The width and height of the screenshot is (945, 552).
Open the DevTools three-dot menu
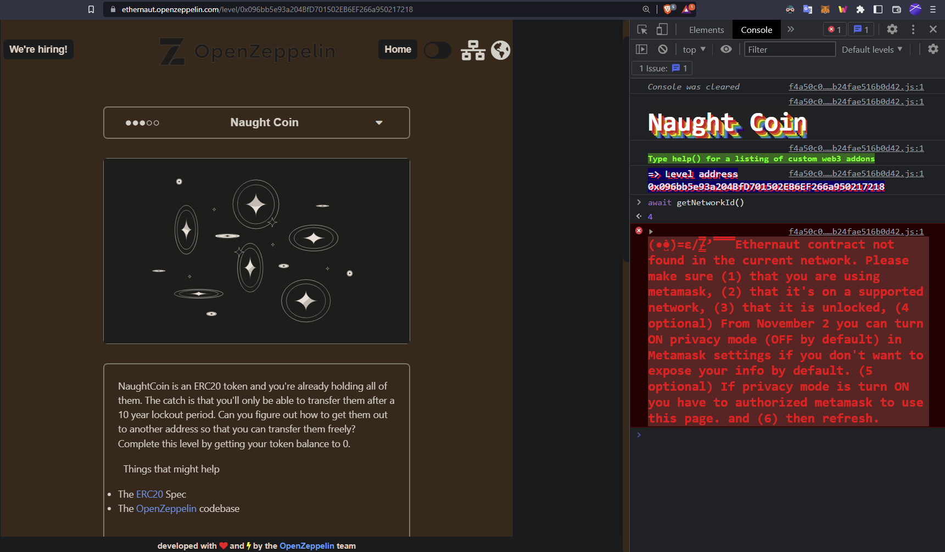click(913, 29)
